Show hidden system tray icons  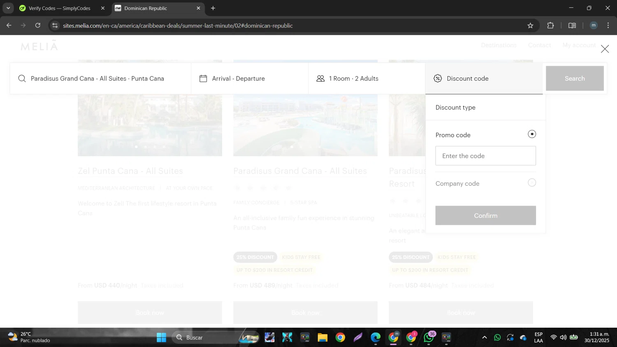(485, 338)
